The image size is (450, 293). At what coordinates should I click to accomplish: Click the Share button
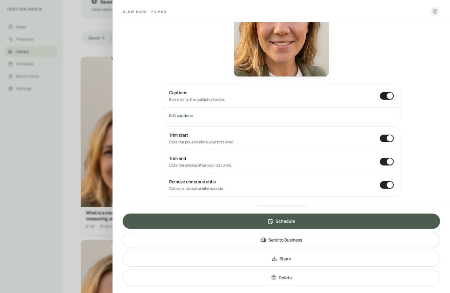281,259
